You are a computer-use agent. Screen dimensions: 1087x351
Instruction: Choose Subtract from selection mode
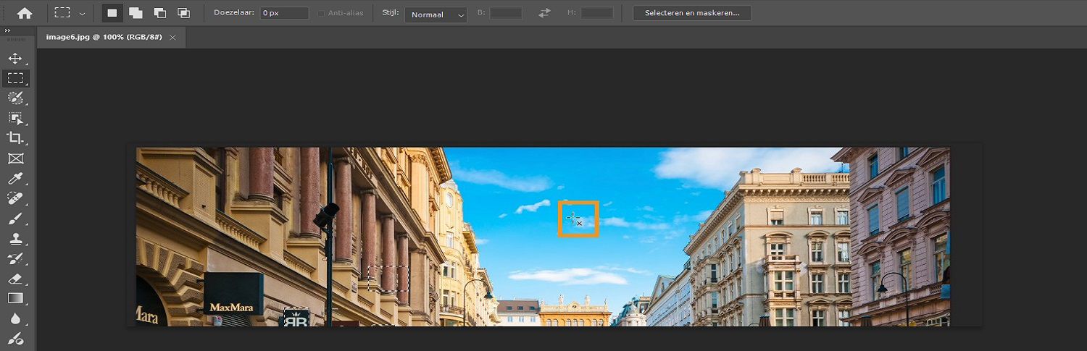click(159, 13)
